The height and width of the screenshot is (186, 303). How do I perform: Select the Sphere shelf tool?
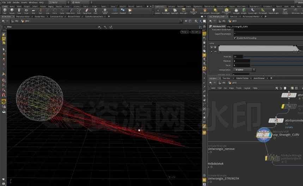tap(12, 11)
